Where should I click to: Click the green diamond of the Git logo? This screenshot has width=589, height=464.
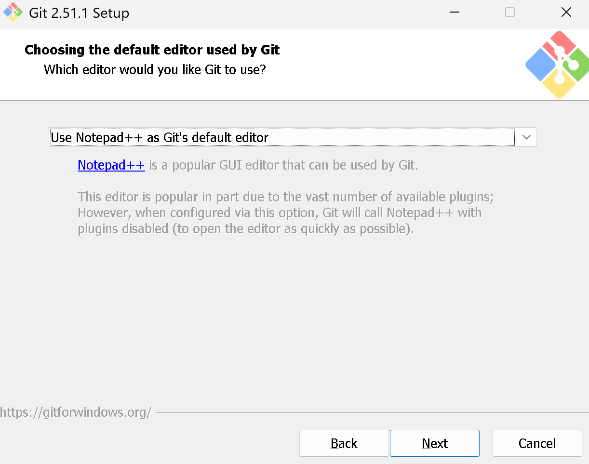tap(578, 66)
